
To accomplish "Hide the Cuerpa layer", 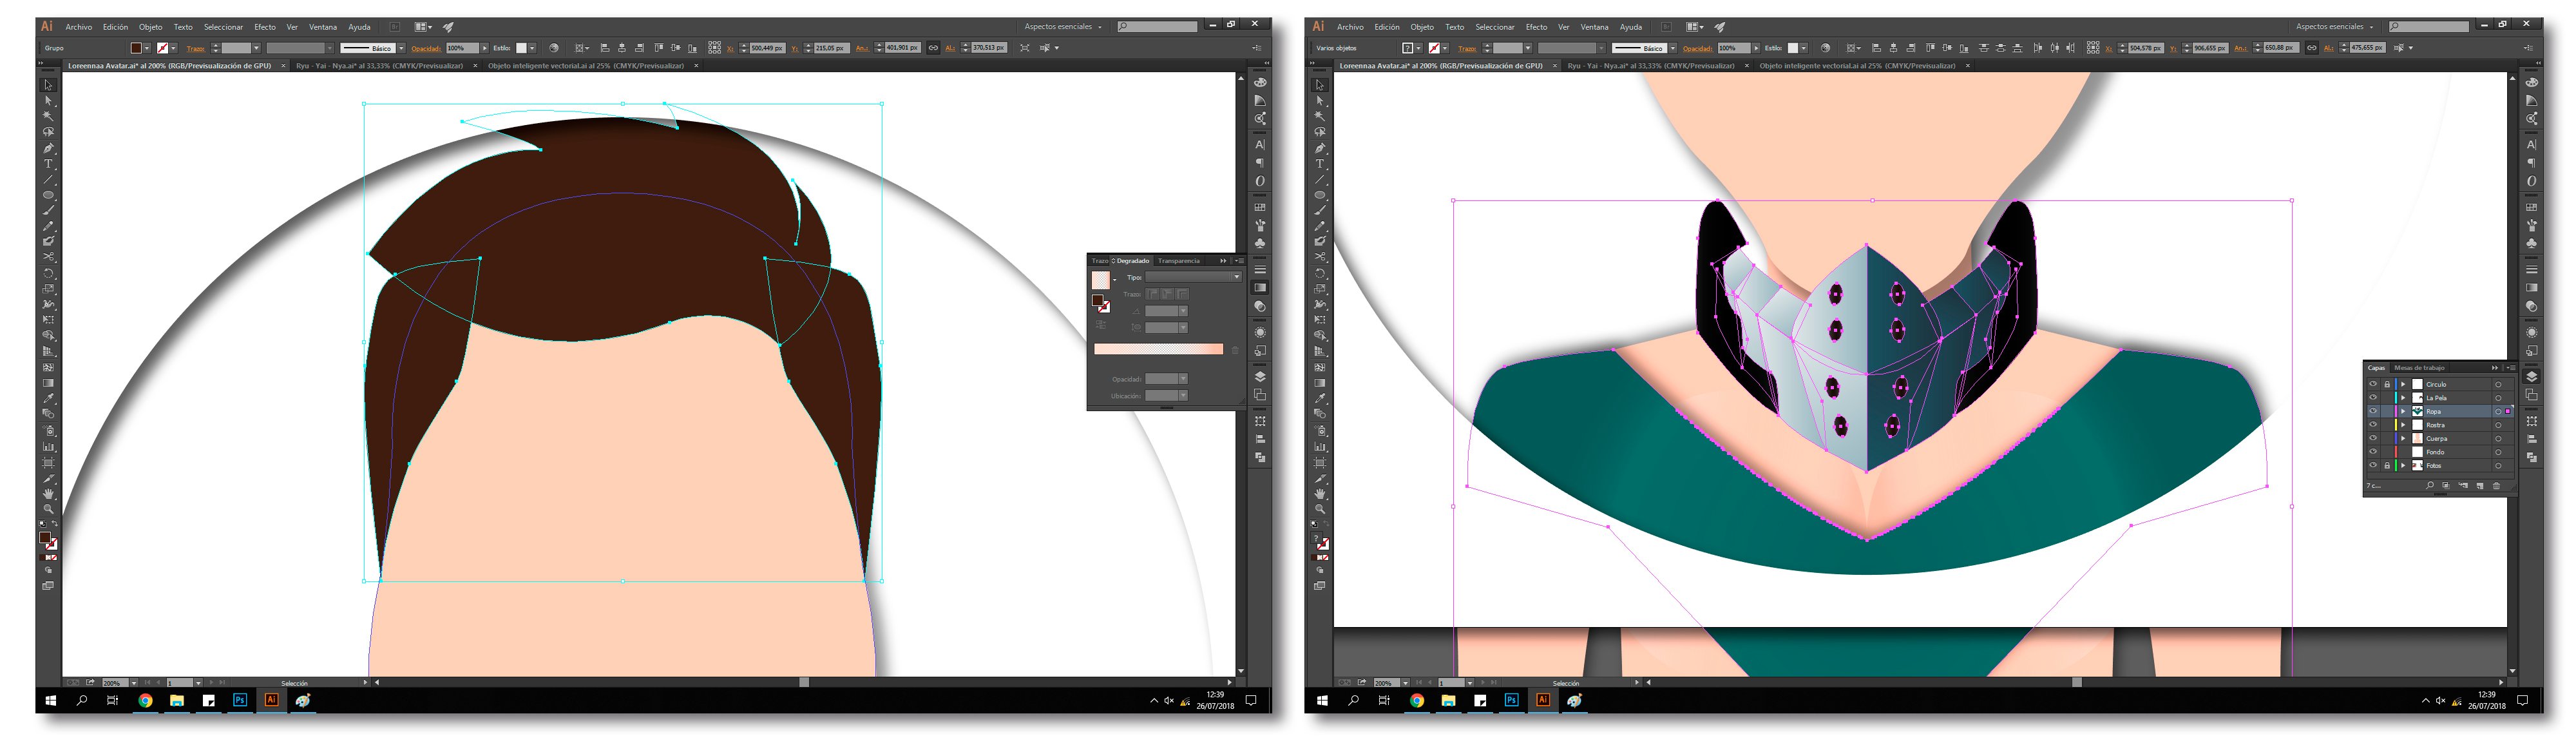I will 2373,438.
